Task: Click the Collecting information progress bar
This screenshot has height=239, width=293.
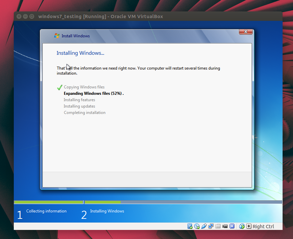Action: click(49, 202)
